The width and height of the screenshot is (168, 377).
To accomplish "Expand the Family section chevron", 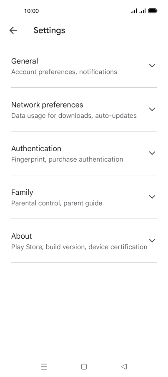I will pos(152,197).
